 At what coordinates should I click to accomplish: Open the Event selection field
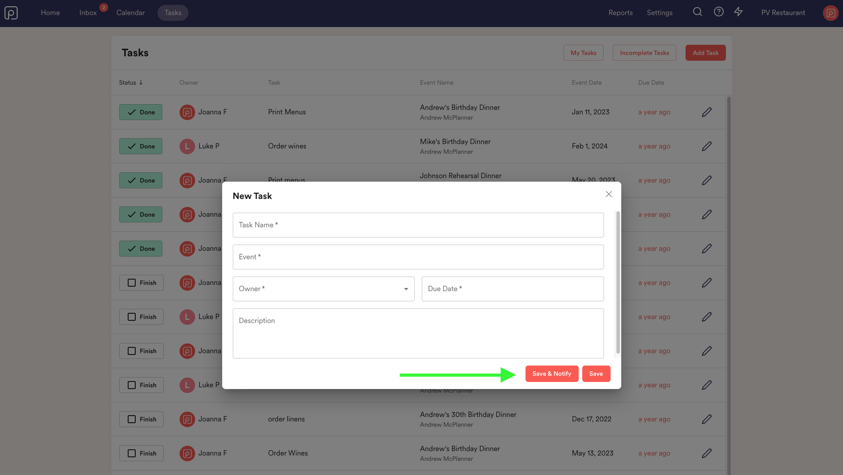418,257
